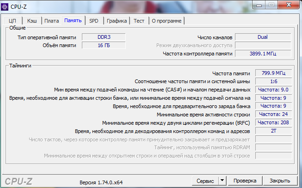Click the DDR3 memory type field
Image resolution: width=302 pixels, height=188 pixels.
(x=104, y=37)
